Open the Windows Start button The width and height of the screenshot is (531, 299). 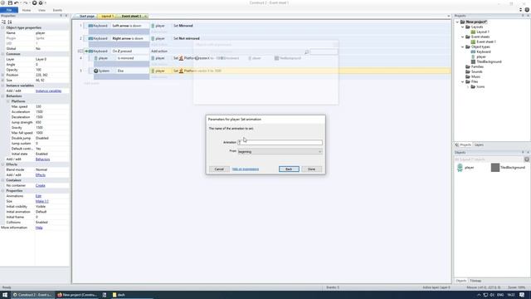tap(5, 295)
